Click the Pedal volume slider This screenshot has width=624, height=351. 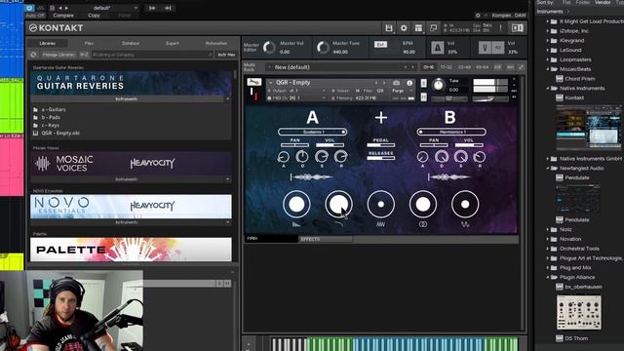tap(381, 145)
